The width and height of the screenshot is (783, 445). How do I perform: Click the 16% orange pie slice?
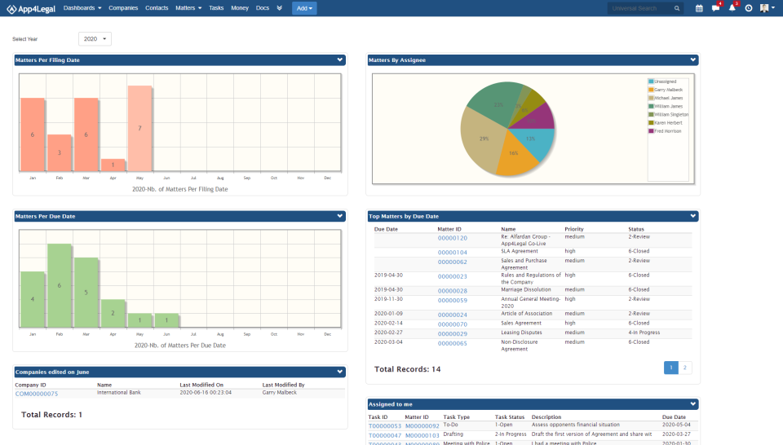(515, 155)
